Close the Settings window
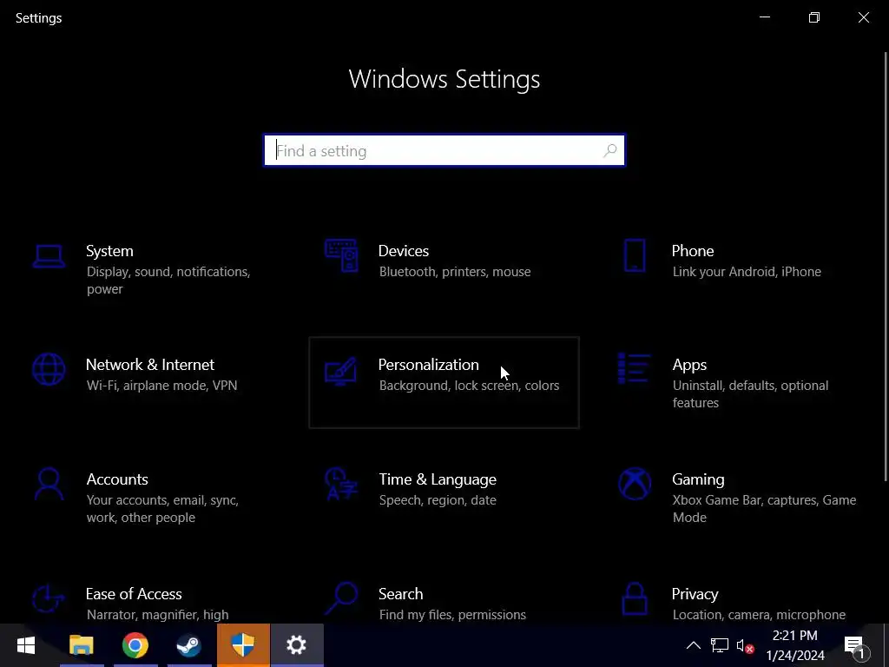 [x=864, y=17]
